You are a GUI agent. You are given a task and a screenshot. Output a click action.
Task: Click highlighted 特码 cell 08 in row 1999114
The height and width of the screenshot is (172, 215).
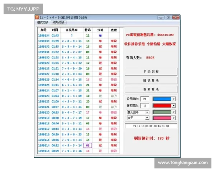click(88, 145)
